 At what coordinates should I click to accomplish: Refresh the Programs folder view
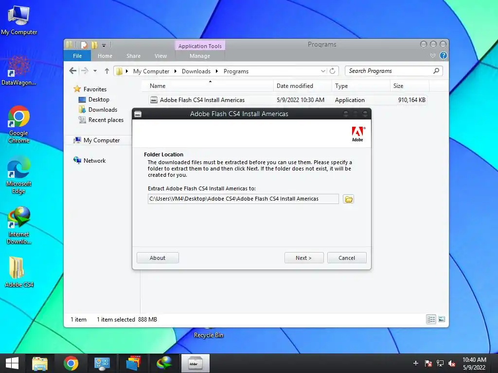tap(333, 71)
